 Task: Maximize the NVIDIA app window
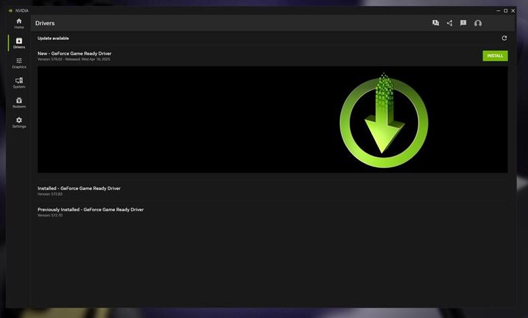506,11
